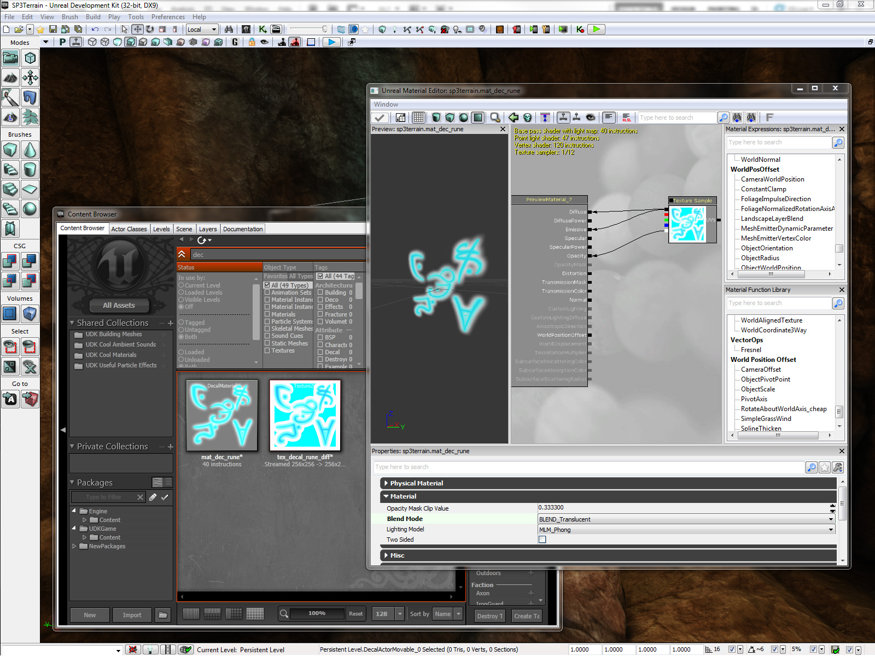Select the tex_decal_rune_diff texture thumbnail
875x656 pixels.
[305, 415]
